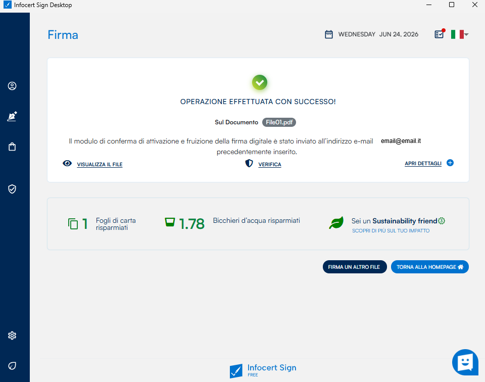This screenshot has height=382, width=485.
Task: Click the water glass saved icon
Action: point(170,222)
